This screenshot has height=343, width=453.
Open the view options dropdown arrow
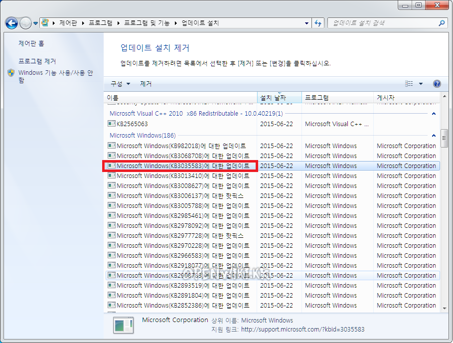click(421, 84)
